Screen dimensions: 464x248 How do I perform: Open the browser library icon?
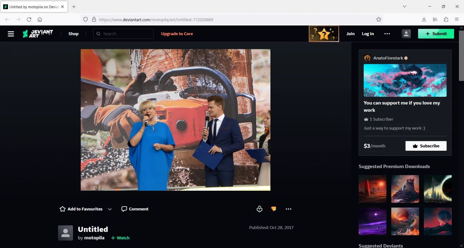click(435, 20)
